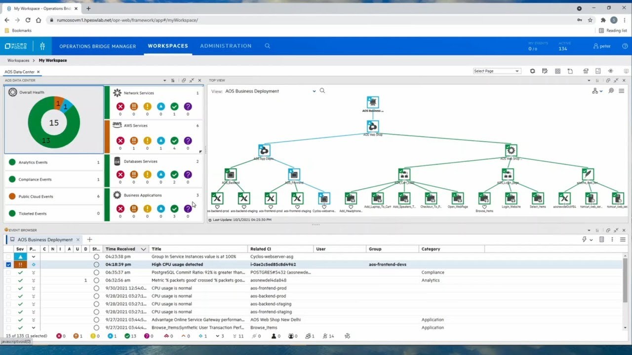The image size is (632, 355).
Task: Open the AOS Business Deployment view dropdown
Action: [314, 91]
